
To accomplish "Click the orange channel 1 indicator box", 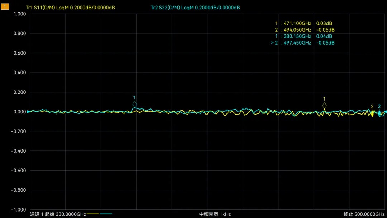I will 5,7.
